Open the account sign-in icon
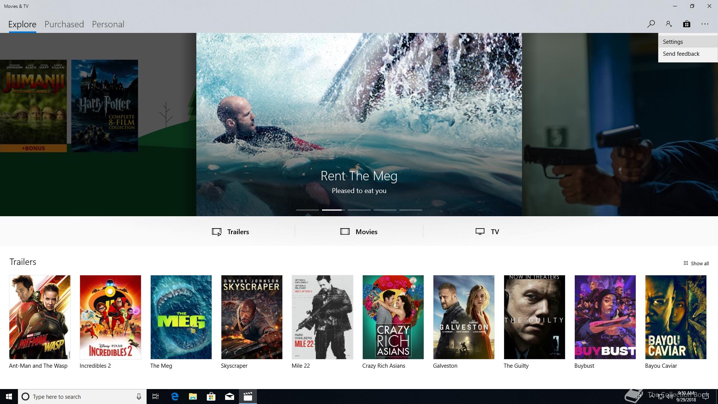Screen dimensions: 718x404 pos(669,24)
